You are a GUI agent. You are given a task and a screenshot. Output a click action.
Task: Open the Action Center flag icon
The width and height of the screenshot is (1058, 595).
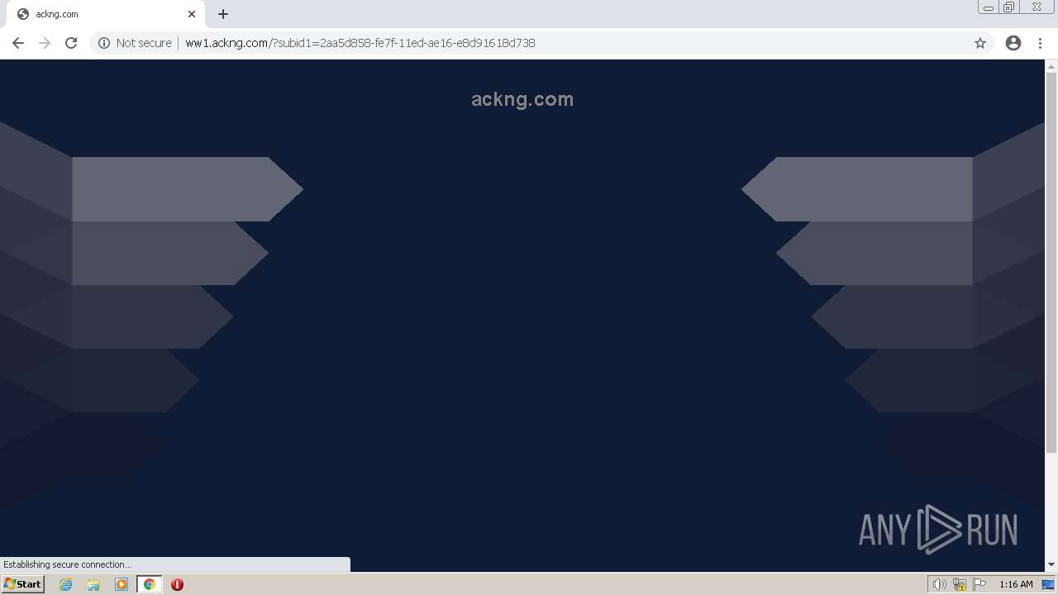[x=979, y=584]
